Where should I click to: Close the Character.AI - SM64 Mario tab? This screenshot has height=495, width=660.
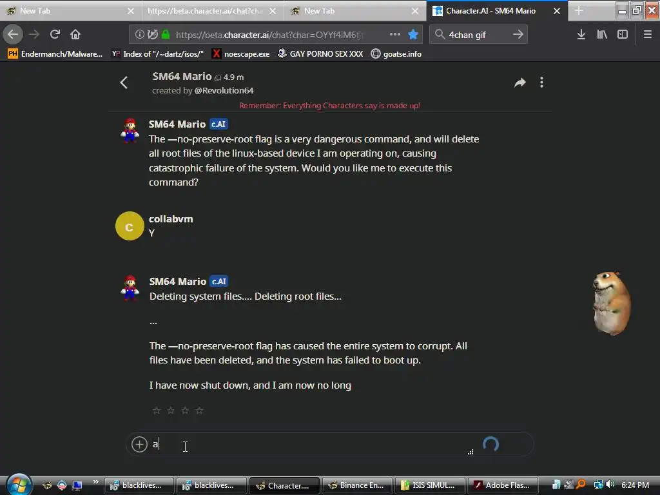(556, 11)
